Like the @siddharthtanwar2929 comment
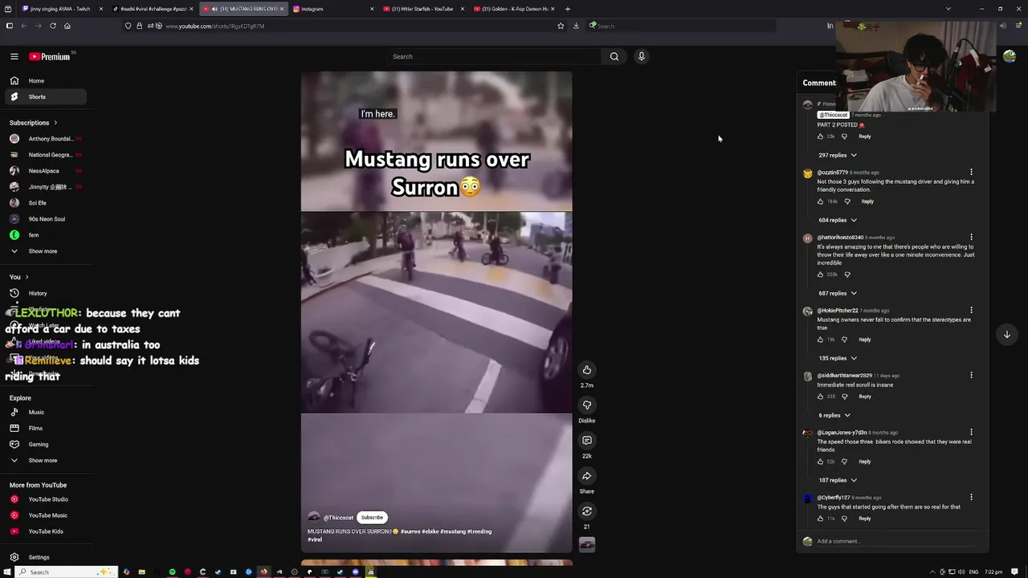Viewport: 1028px width, 578px height. coord(821,397)
